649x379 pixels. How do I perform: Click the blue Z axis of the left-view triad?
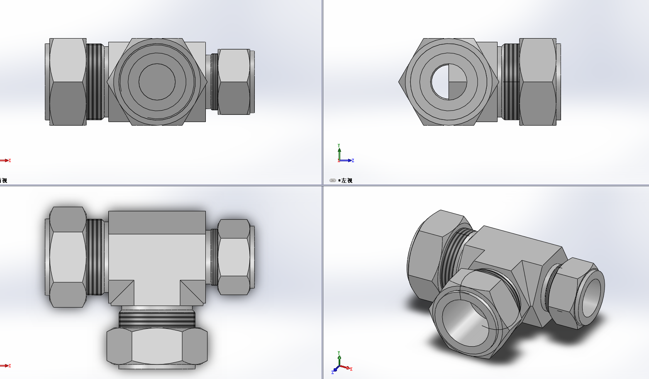pos(346,160)
